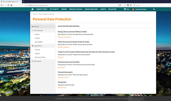Image resolution: width=171 pixels, height=101 pixels.
Task: Click the Generate report link
Action: [63, 77]
